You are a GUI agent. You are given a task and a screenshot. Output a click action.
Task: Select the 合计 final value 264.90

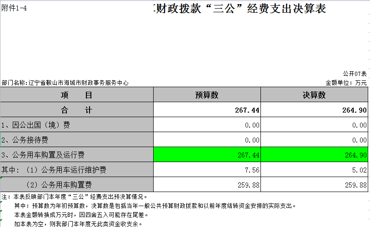point(314,109)
